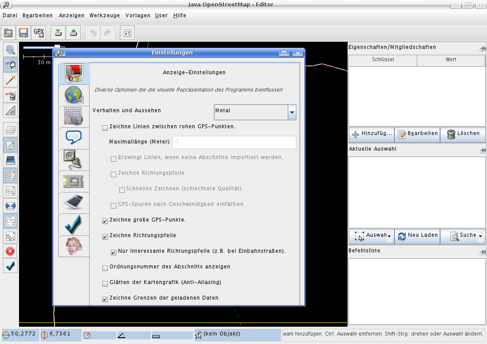Expand the Auswahl button dropdown arrow

[389, 236]
